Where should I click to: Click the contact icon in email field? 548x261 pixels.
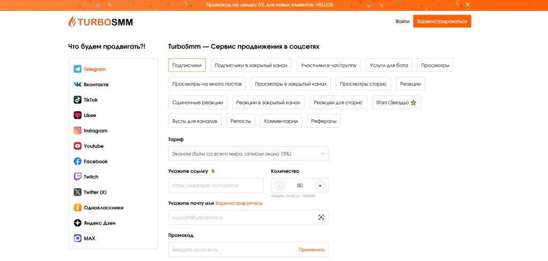(321, 217)
